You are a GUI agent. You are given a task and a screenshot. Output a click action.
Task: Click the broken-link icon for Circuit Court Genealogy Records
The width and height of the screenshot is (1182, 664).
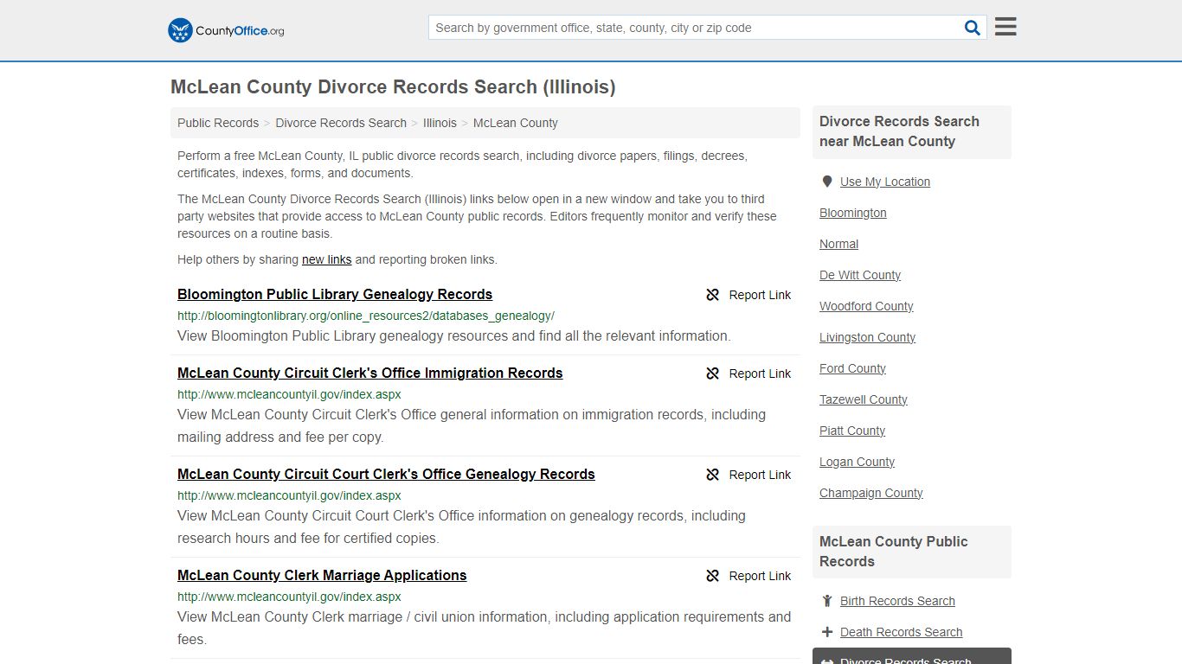[x=712, y=475]
